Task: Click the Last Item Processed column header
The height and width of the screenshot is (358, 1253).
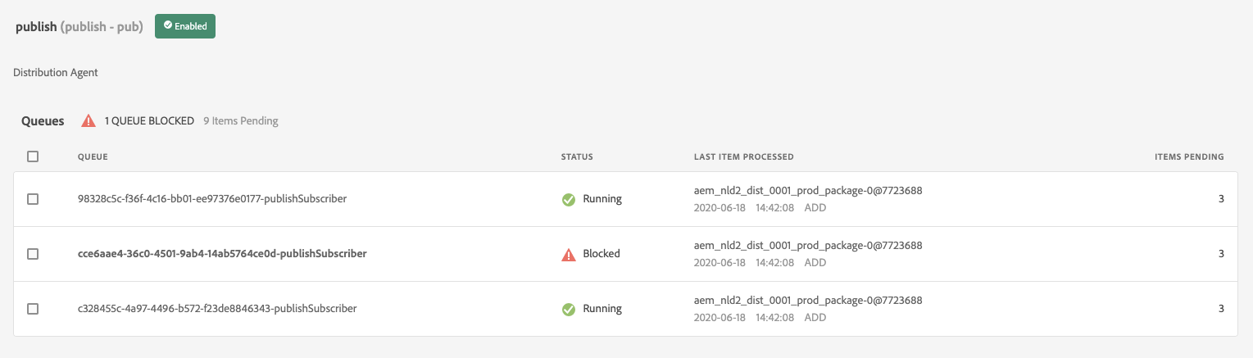Action: [743, 156]
